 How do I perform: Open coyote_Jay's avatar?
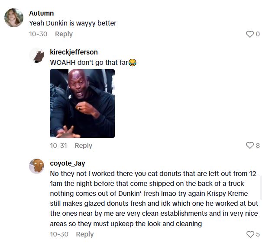(x=37, y=166)
